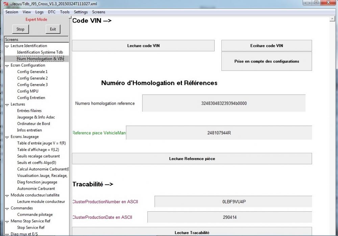
Task: Open Config Generale 2 screen
Action: [32, 78]
